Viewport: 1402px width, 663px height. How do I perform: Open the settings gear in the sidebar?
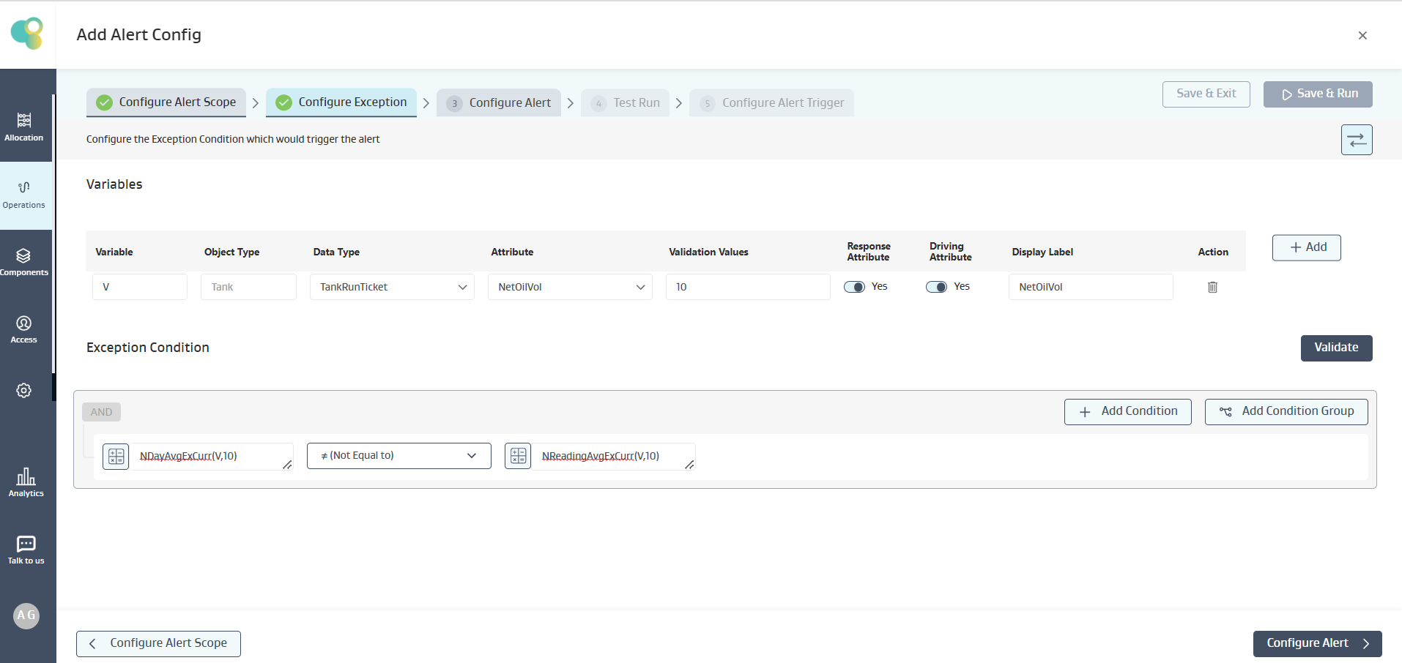(24, 391)
